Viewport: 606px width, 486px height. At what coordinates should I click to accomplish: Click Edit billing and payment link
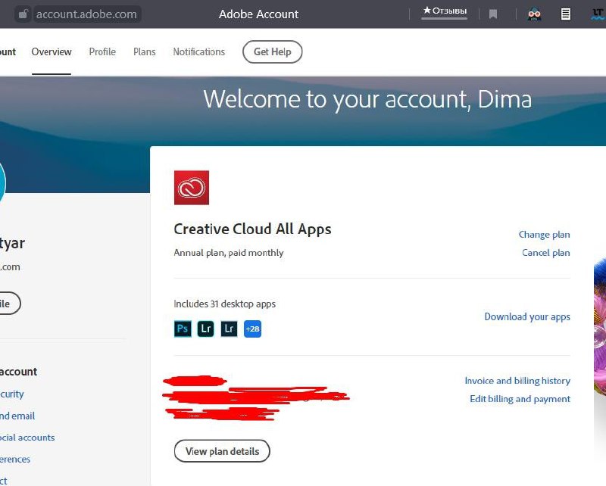click(x=520, y=399)
